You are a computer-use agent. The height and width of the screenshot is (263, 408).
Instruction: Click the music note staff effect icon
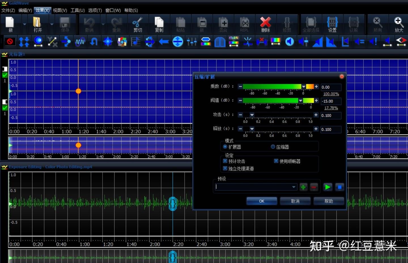(x=136, y=42)
